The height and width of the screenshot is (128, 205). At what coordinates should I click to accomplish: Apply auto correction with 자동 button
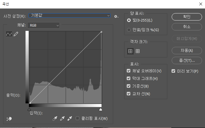[187, 50]
